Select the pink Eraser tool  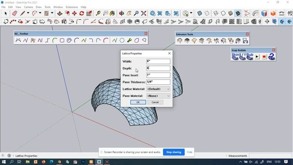point(15,13)
